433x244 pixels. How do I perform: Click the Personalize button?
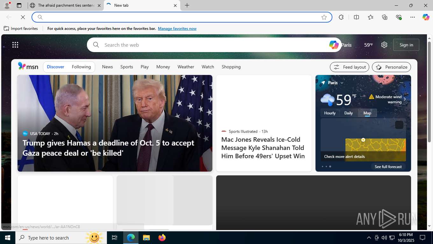pos(391,67)
